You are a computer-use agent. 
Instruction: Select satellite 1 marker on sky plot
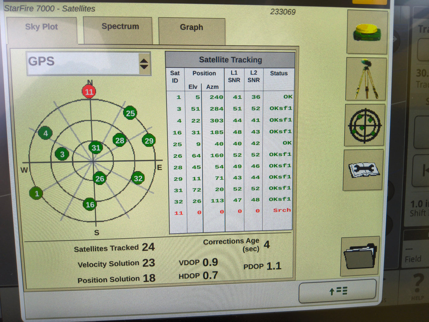coord(37,193)
